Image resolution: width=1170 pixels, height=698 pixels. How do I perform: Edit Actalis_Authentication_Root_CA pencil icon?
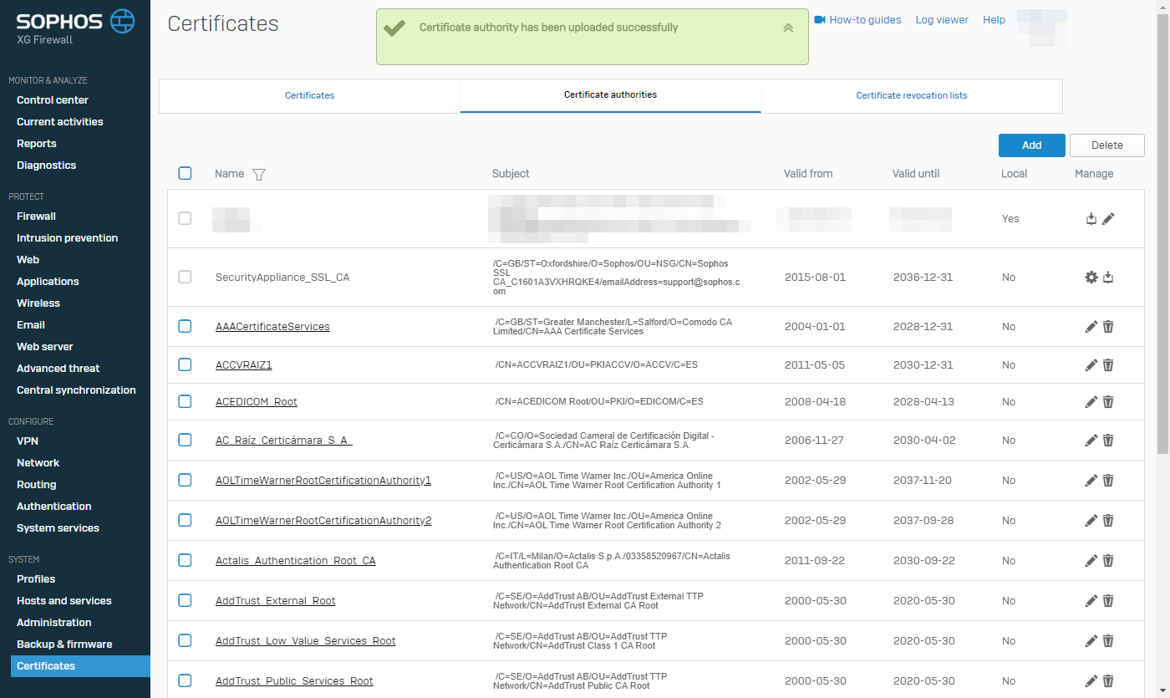(1091, 561)
